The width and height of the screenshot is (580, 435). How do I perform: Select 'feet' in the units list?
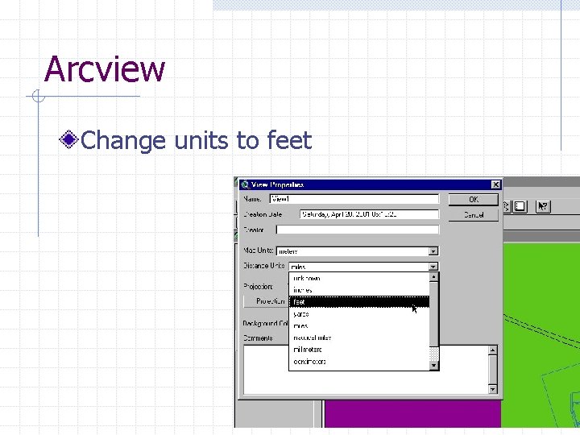tap(359, 302)
